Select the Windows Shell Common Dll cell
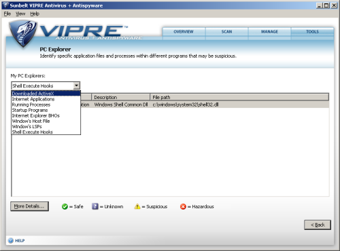This screenshot has width=340, height=251. tap(121, 104)
